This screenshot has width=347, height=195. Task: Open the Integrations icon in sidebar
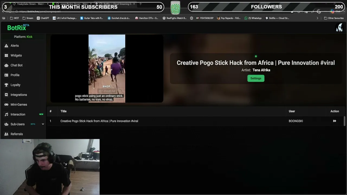click(x=6, y=95)
